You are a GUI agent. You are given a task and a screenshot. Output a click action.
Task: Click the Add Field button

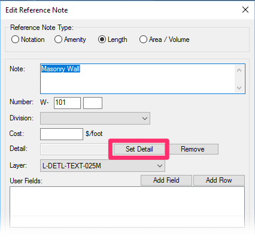click(166, 180)
